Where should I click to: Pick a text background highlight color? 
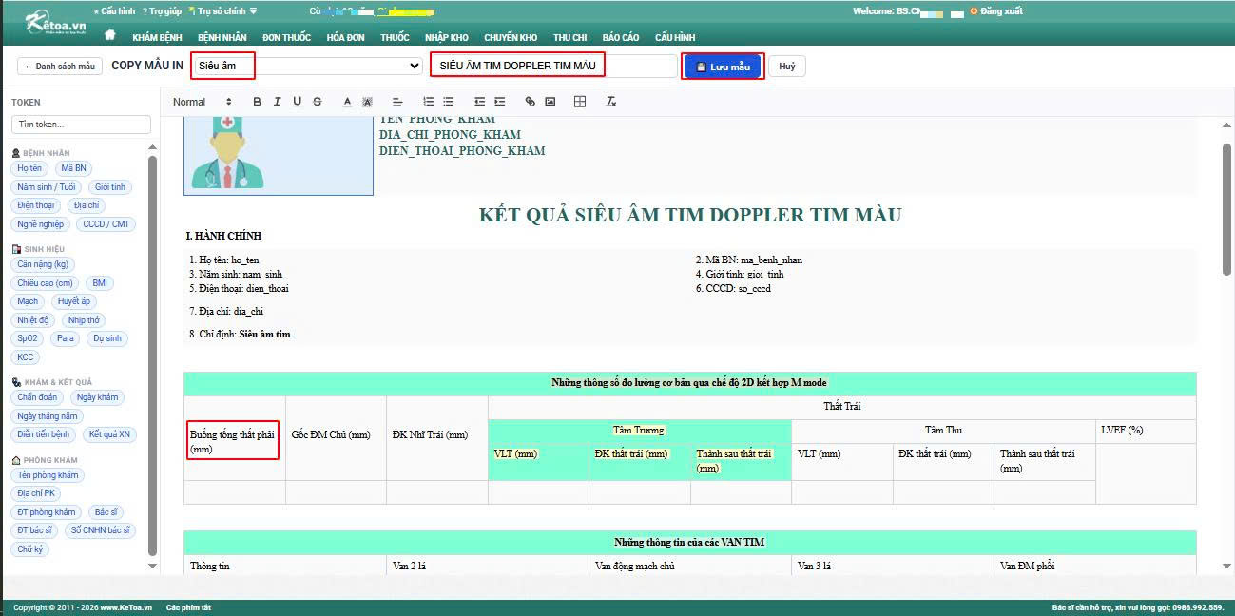tap(367, 102)
